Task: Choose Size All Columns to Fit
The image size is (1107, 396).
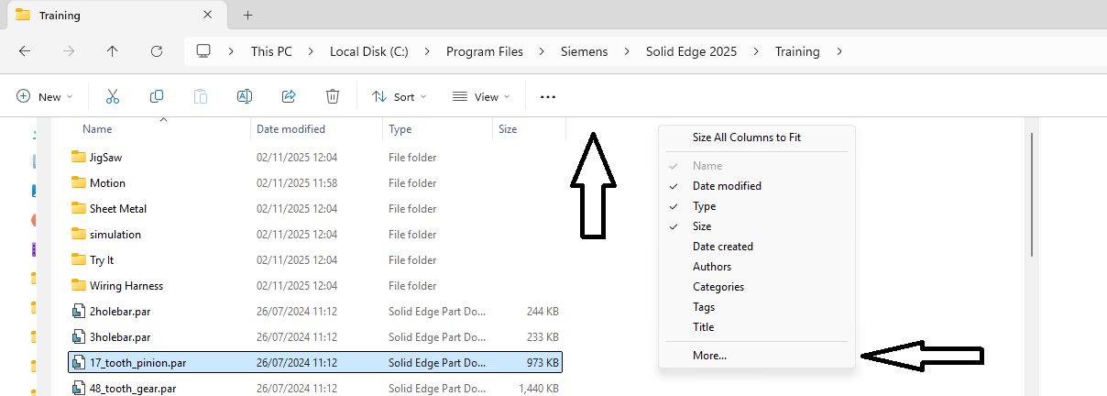Action: point(757,137)
